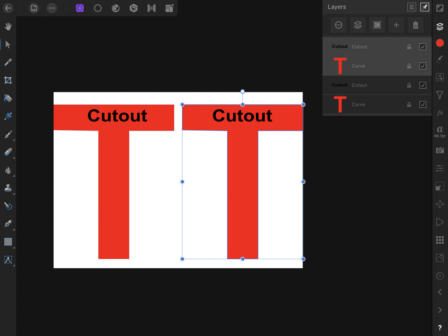Image resolution: width=448 pixels, height=336 pixels.
Task: Go back to the document gallery
Action: click(8, 8)
